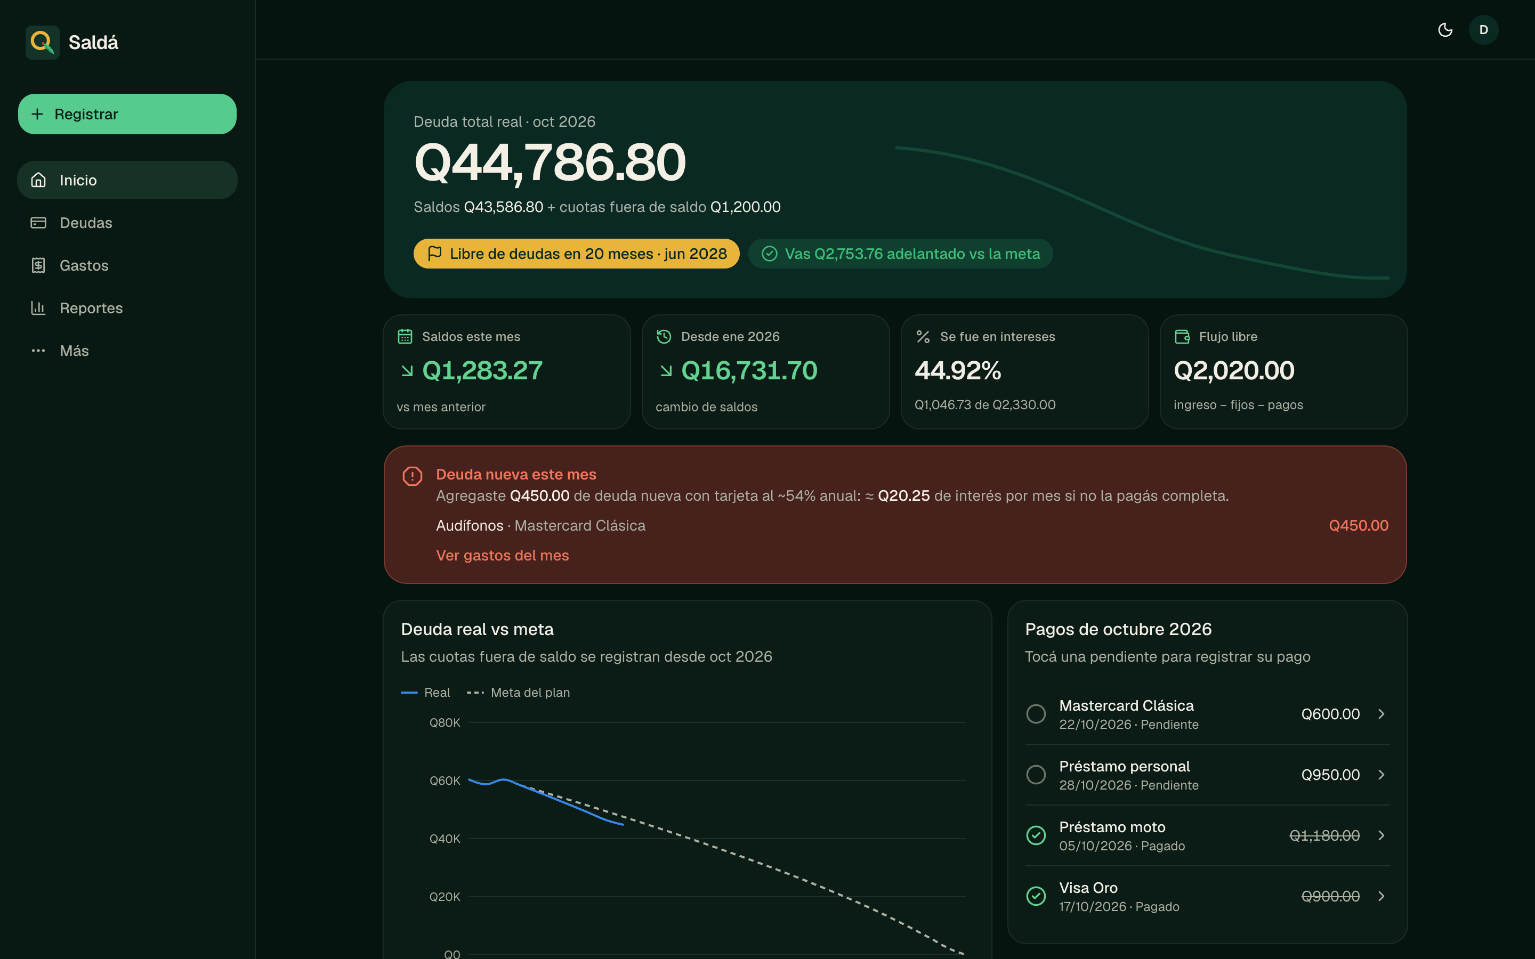The width and height of the screenshot is (1535, 959).
Task: Click the home icon beside Inicio
Action: click(x=39, y=180)
